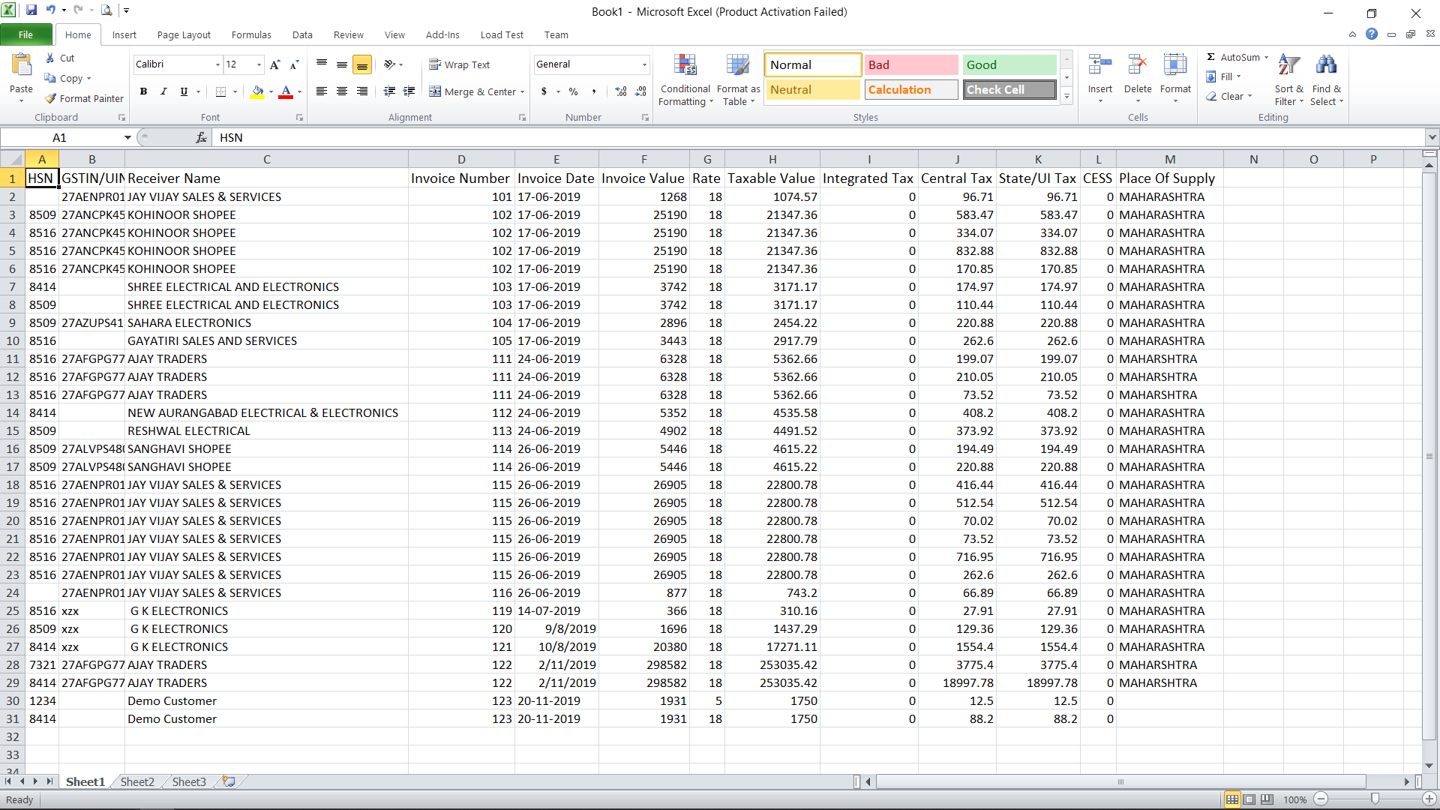Toggle Wrap Text for selected cell
Viewport: 1440px width, 810px height.
[x=459, y=64]
